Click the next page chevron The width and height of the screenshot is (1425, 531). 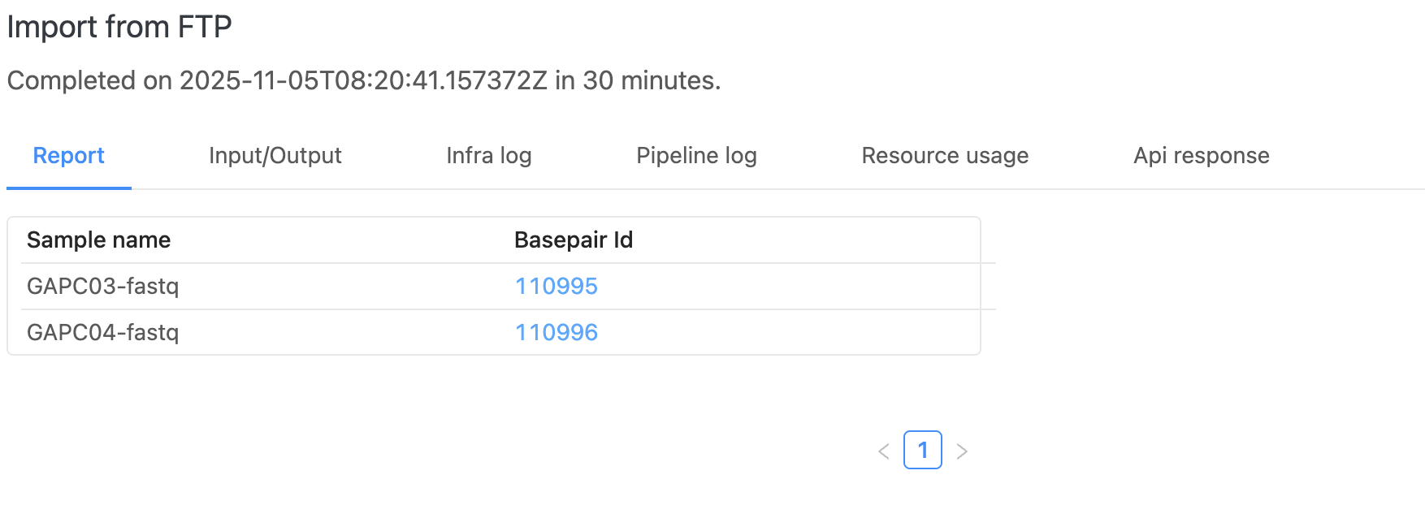[963, 450]
